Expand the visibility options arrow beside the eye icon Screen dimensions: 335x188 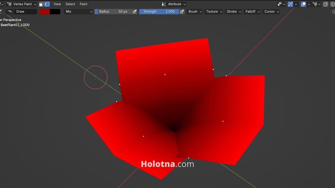tap(284, 4)
